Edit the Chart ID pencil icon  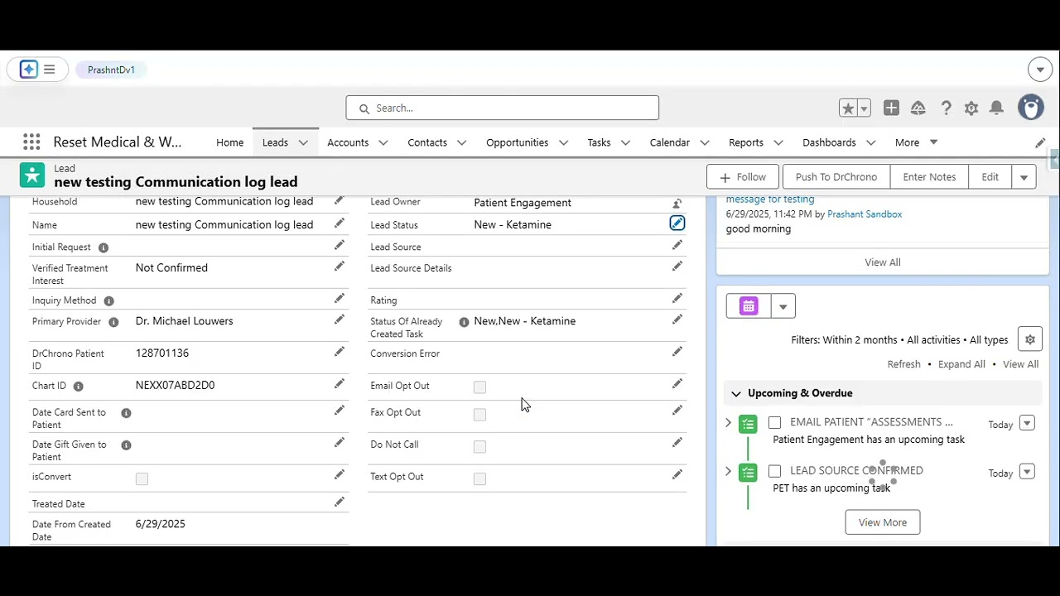pos(339,384)
